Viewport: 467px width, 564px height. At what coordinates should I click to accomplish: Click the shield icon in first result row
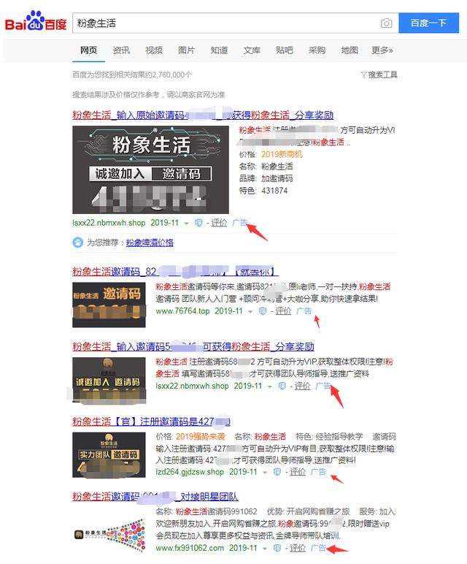198,223
